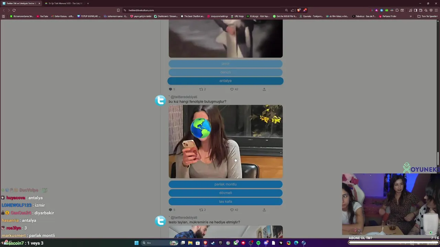440x247 pixels.
Task: Like the tweet above with antalya answer
Action: click(x=232, y=89)
